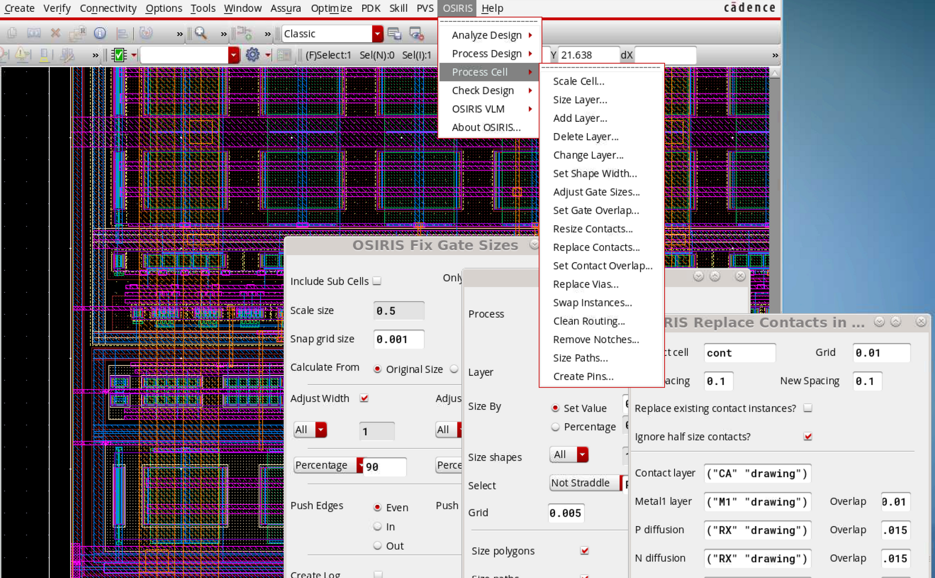Choose Scale Cell... from Process Cell menu
Image resolution: width=935 pixels, height=578 pixels.
[602, 81]
